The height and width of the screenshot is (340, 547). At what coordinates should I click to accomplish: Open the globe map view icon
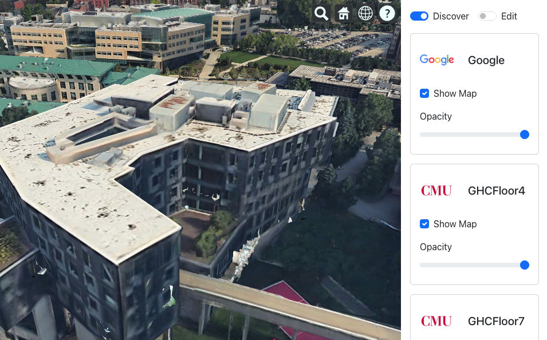[x=365, y=14]
